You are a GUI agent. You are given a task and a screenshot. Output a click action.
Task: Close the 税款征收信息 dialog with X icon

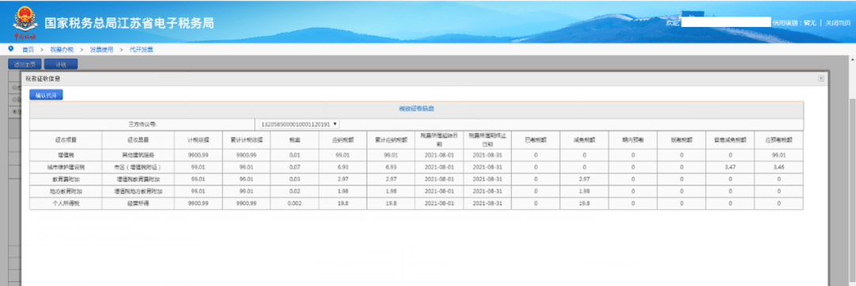820,78
